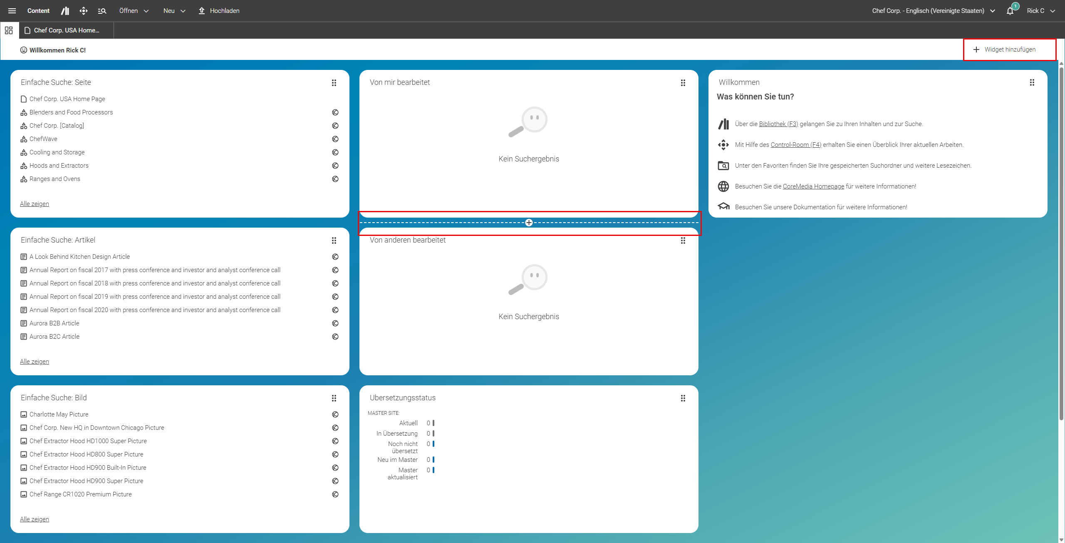
Task: Click the Neu im Master bar indicator
Action: pyautogui.click(x=433, y=460)
